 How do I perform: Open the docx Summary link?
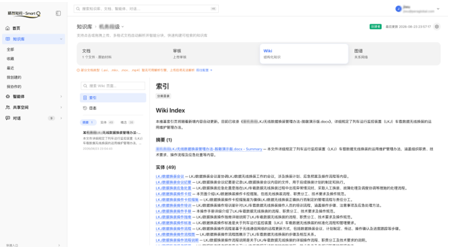tap(209, 149)
